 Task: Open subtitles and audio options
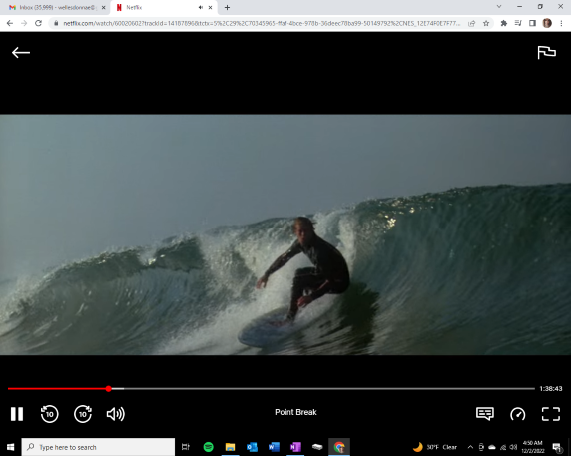[x=485, y=414]
